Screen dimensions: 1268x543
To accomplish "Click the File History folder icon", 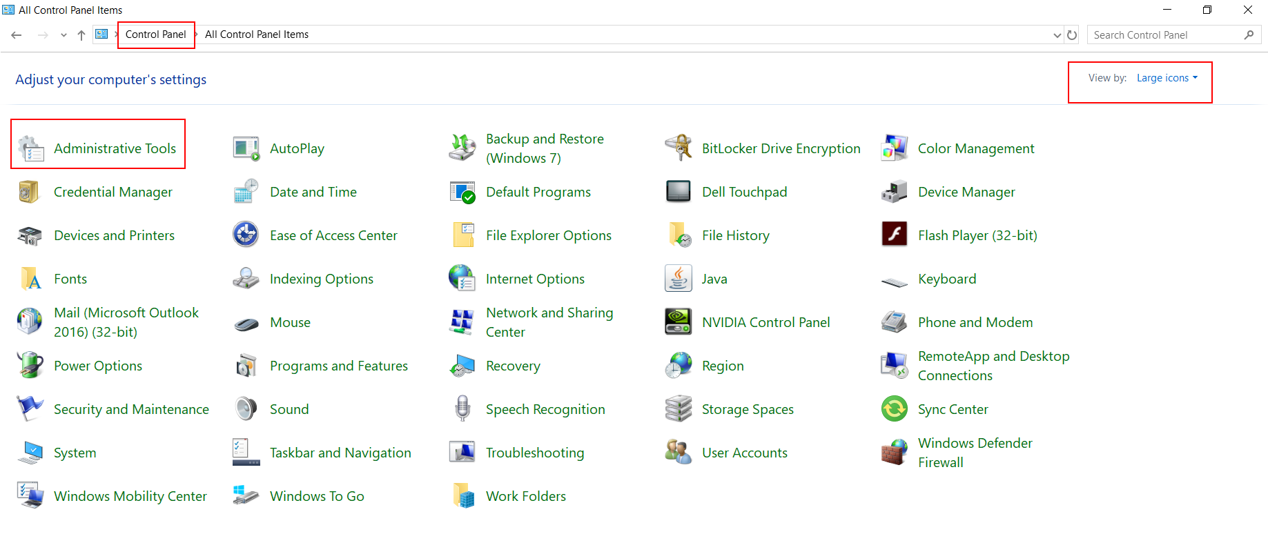I will tap(679, 235).
